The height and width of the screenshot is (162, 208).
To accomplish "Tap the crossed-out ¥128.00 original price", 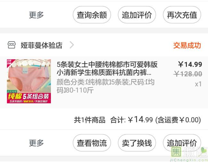I will [x=188, y=74].
